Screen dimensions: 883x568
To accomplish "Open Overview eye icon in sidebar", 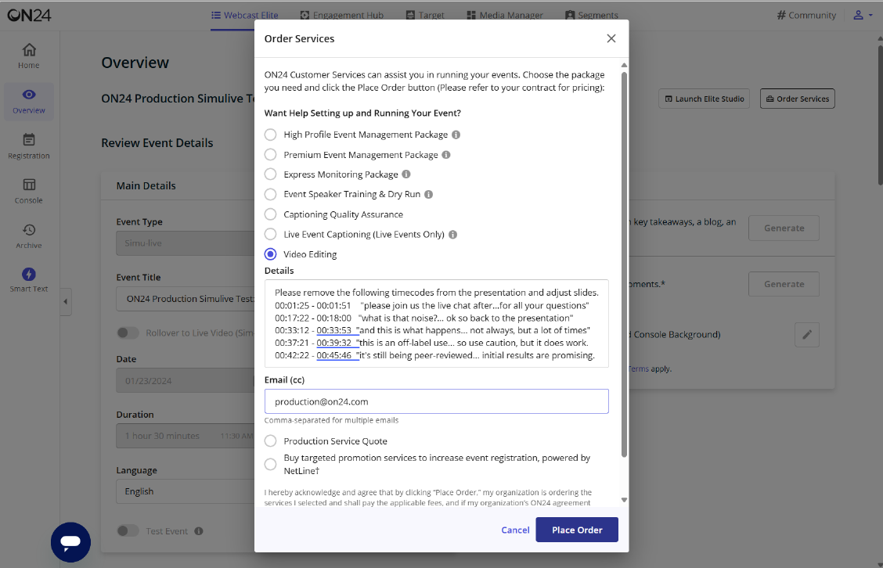I will pyautogui.click(x=29, y=95).
